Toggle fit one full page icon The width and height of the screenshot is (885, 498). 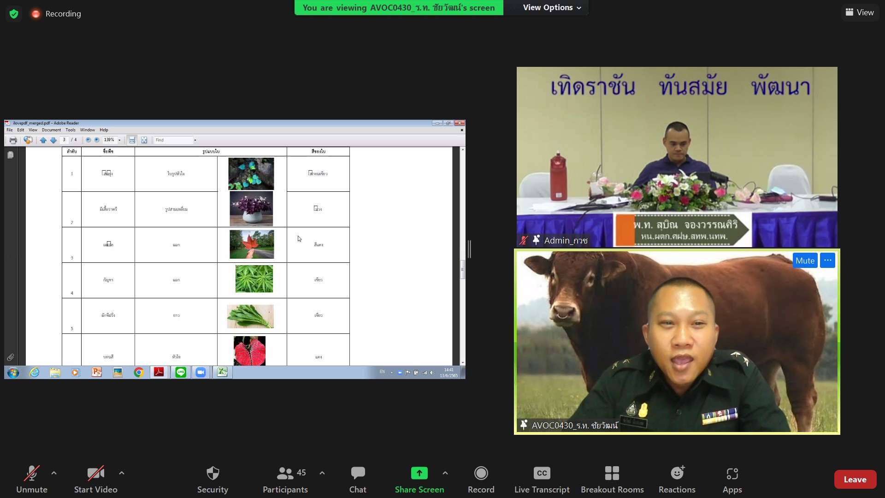click(144, 140)
